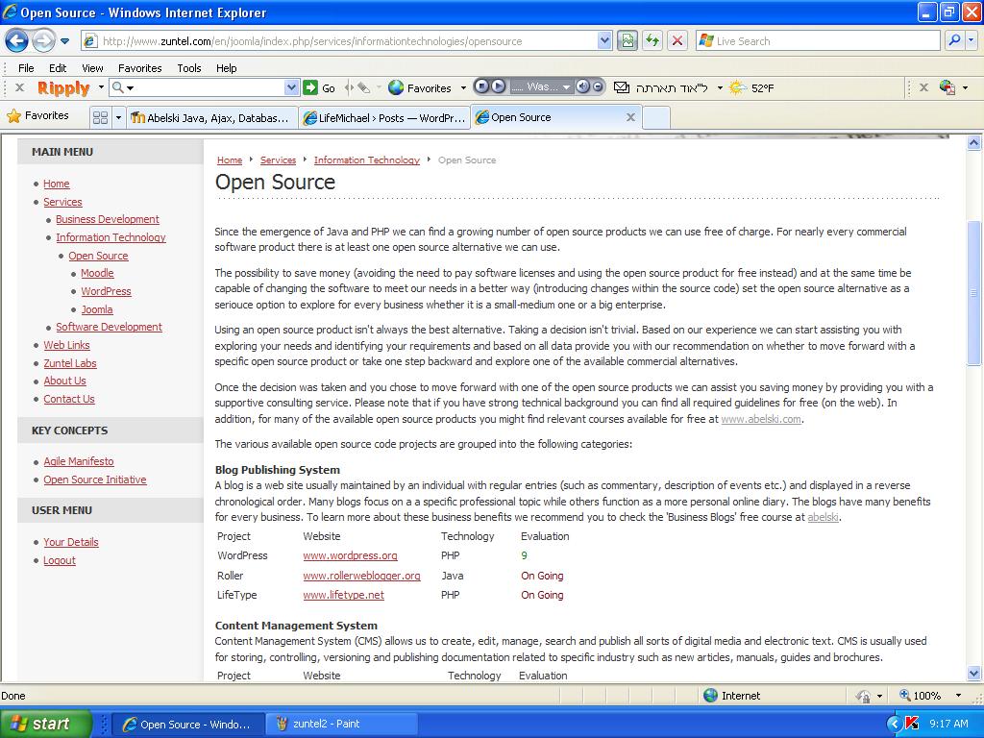Click the protected mode lock icon in status bar

pos(863,696)
